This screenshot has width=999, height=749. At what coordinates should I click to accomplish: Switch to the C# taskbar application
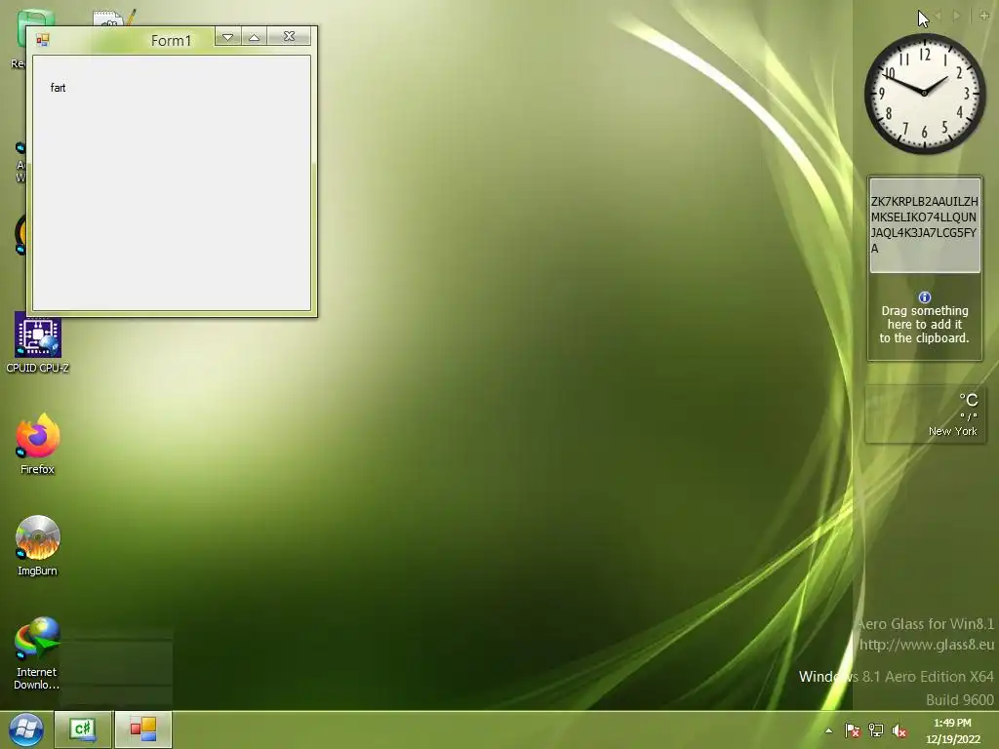coord(83,729)
